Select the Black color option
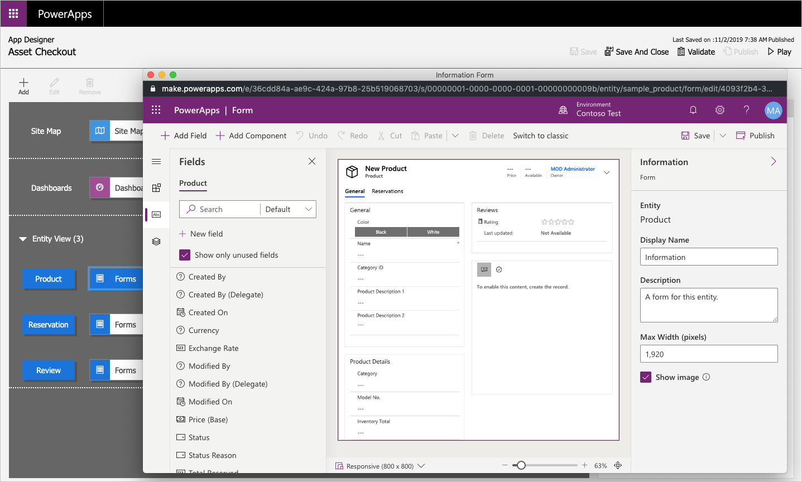 (x=381, y=232)
